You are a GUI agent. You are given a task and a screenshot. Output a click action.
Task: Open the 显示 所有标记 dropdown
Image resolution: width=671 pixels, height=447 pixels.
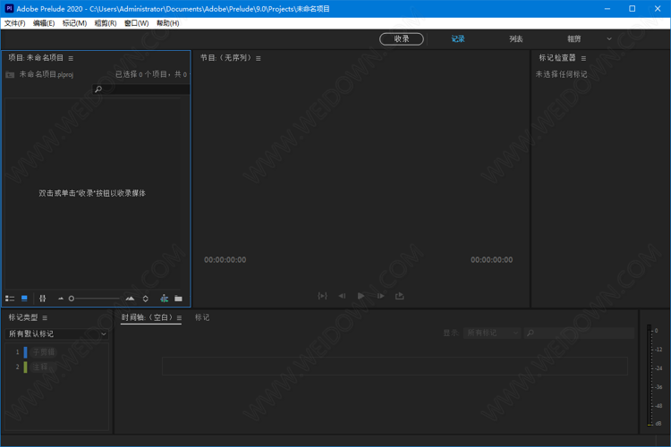pos(492,333)
